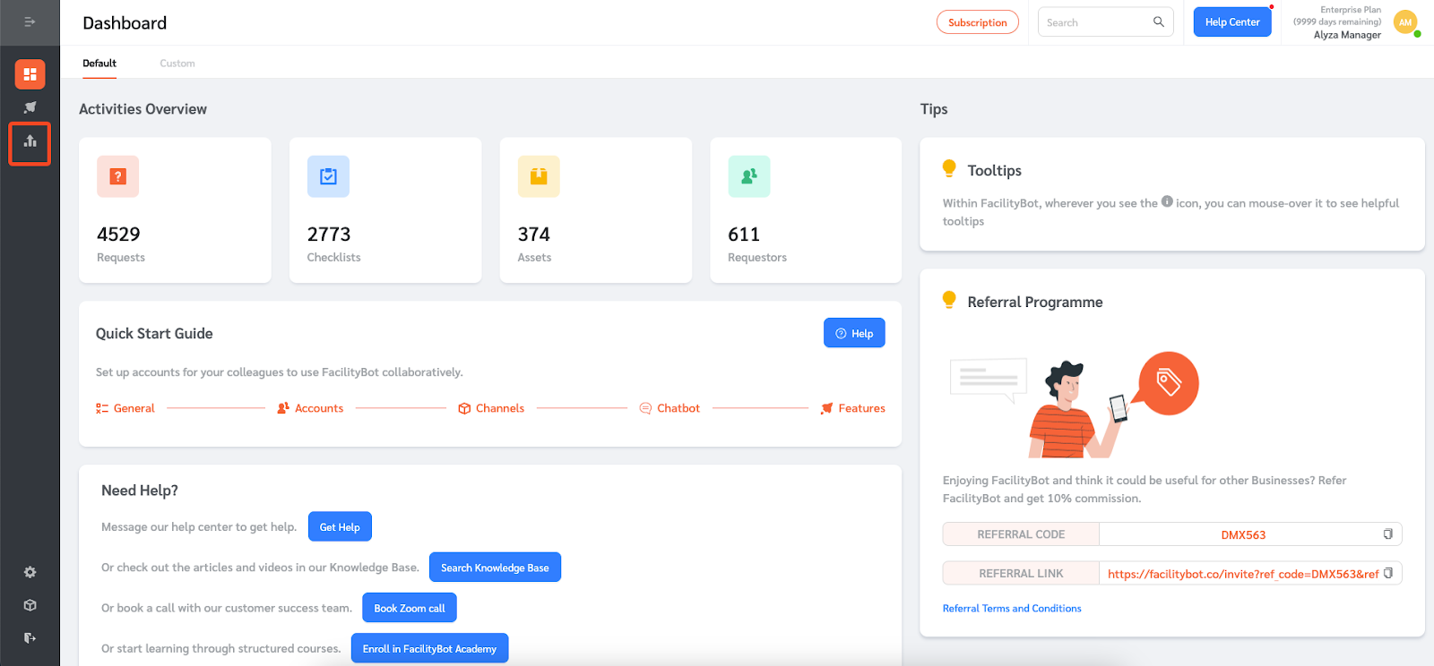
Task: Open the AM user avatar menu
Action: (x=1405, y=23)
